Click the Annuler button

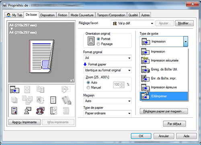(x=164, y=136)
